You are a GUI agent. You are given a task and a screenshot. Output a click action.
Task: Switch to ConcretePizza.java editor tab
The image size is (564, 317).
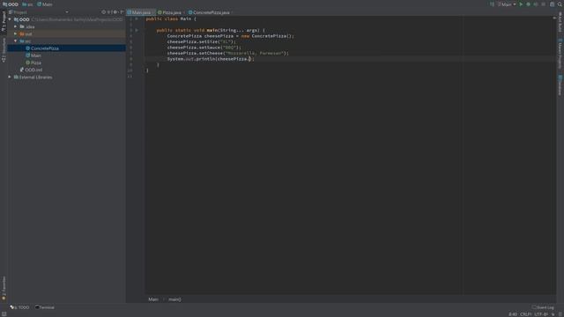[211, 12]
